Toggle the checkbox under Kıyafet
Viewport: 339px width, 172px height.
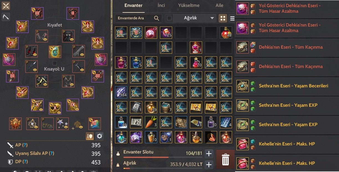55,63
